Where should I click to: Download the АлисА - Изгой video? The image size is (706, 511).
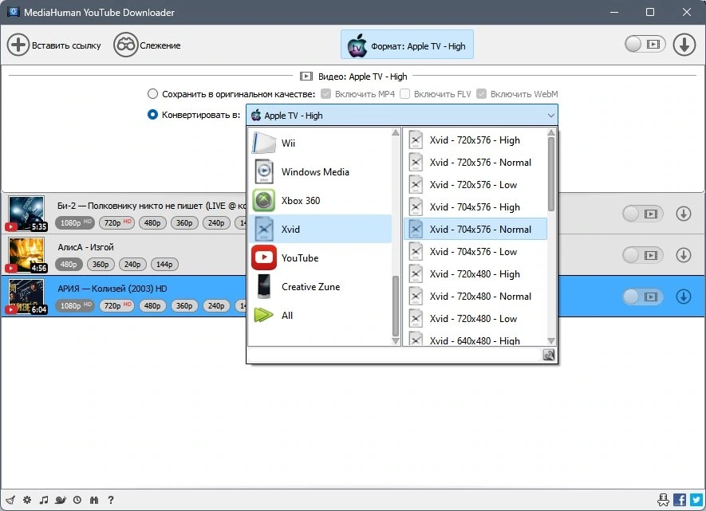point(683,255)
